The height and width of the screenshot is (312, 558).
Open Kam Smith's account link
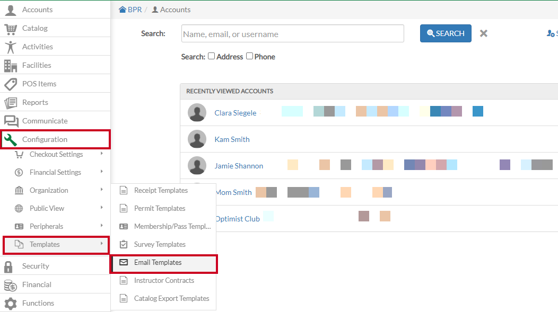click(x=232, y=140)
